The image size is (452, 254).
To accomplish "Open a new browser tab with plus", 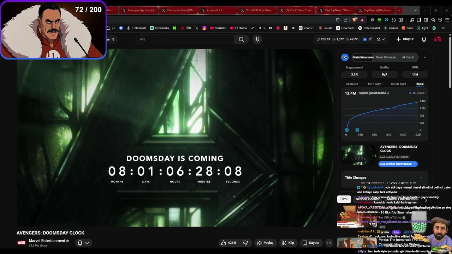I will coord(399,10).
